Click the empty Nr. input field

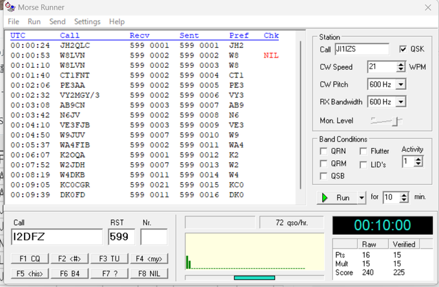pos(154,237)
